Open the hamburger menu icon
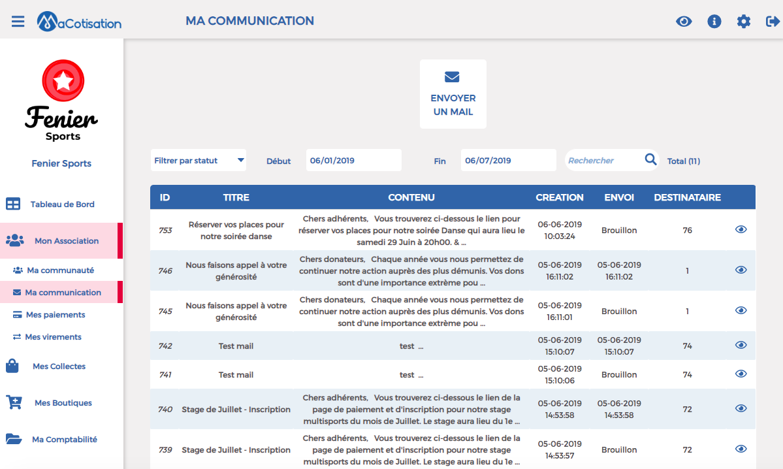This screenshot has width=783, height=469. click(18, 22)
